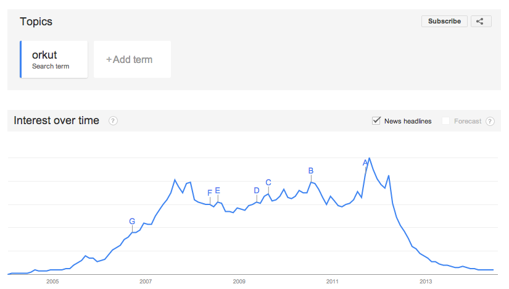Click the share icon button

(x=481, y=22)
